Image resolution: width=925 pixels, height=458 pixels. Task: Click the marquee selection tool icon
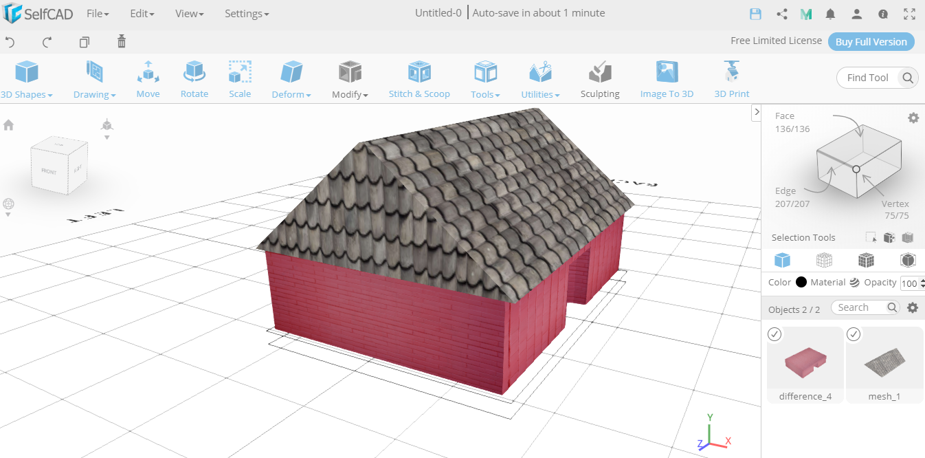pyautogui.click(x=871, y=238)
